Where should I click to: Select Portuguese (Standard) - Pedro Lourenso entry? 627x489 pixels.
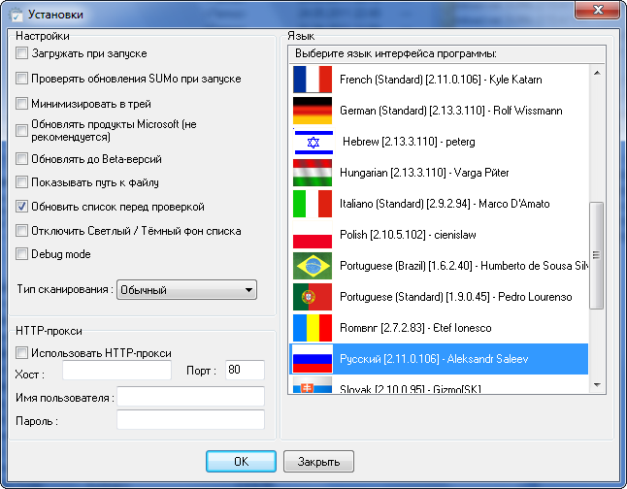point(439,297)
